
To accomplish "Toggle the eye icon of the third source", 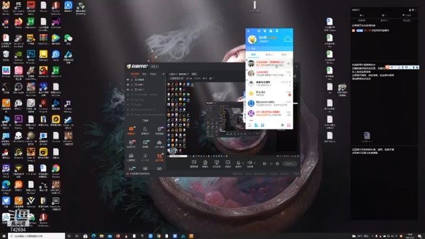I will point(128,90).
